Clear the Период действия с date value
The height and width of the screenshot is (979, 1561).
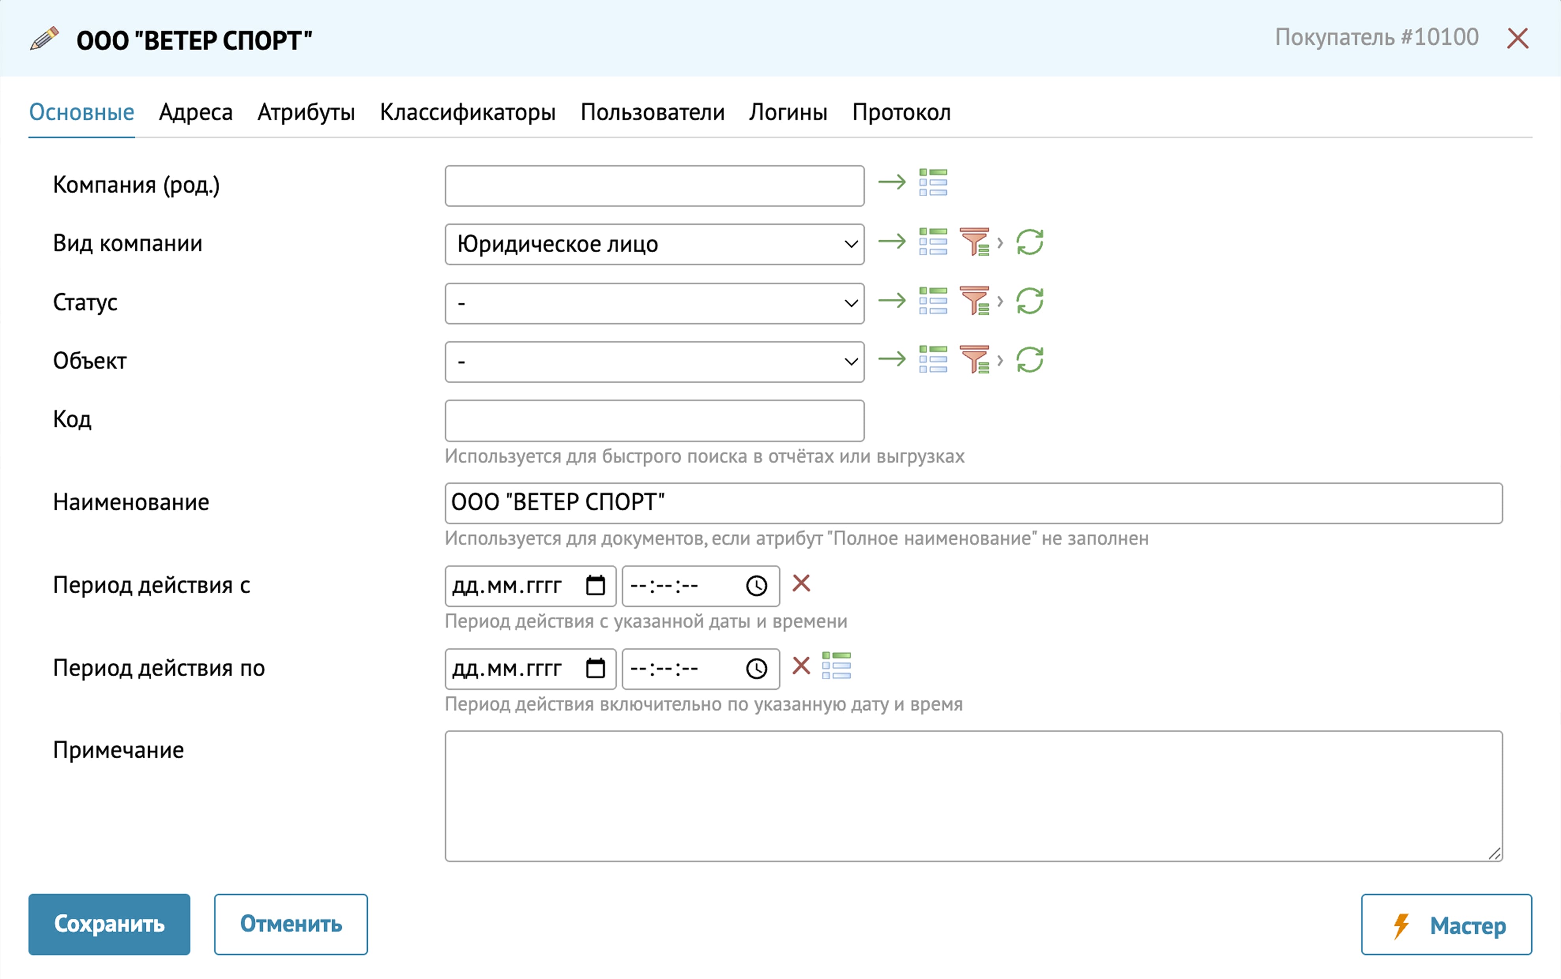click(801, 583)
